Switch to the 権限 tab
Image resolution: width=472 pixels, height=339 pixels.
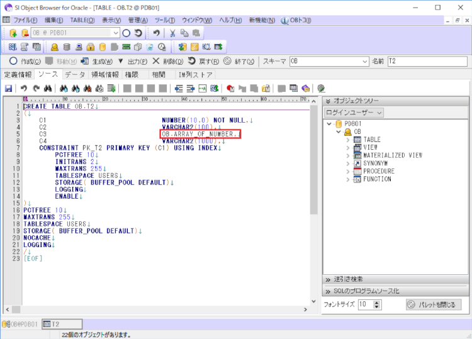132,75
